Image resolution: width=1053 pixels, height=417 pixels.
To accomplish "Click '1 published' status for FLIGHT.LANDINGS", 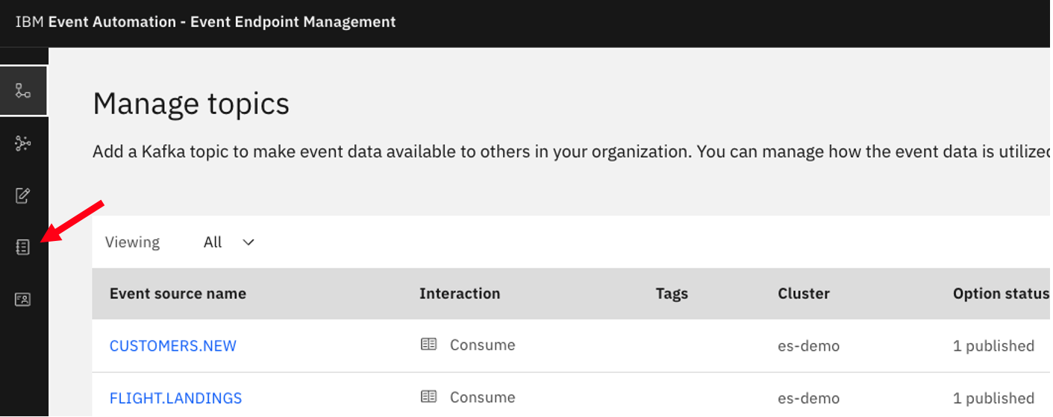I will pos(993,398).
